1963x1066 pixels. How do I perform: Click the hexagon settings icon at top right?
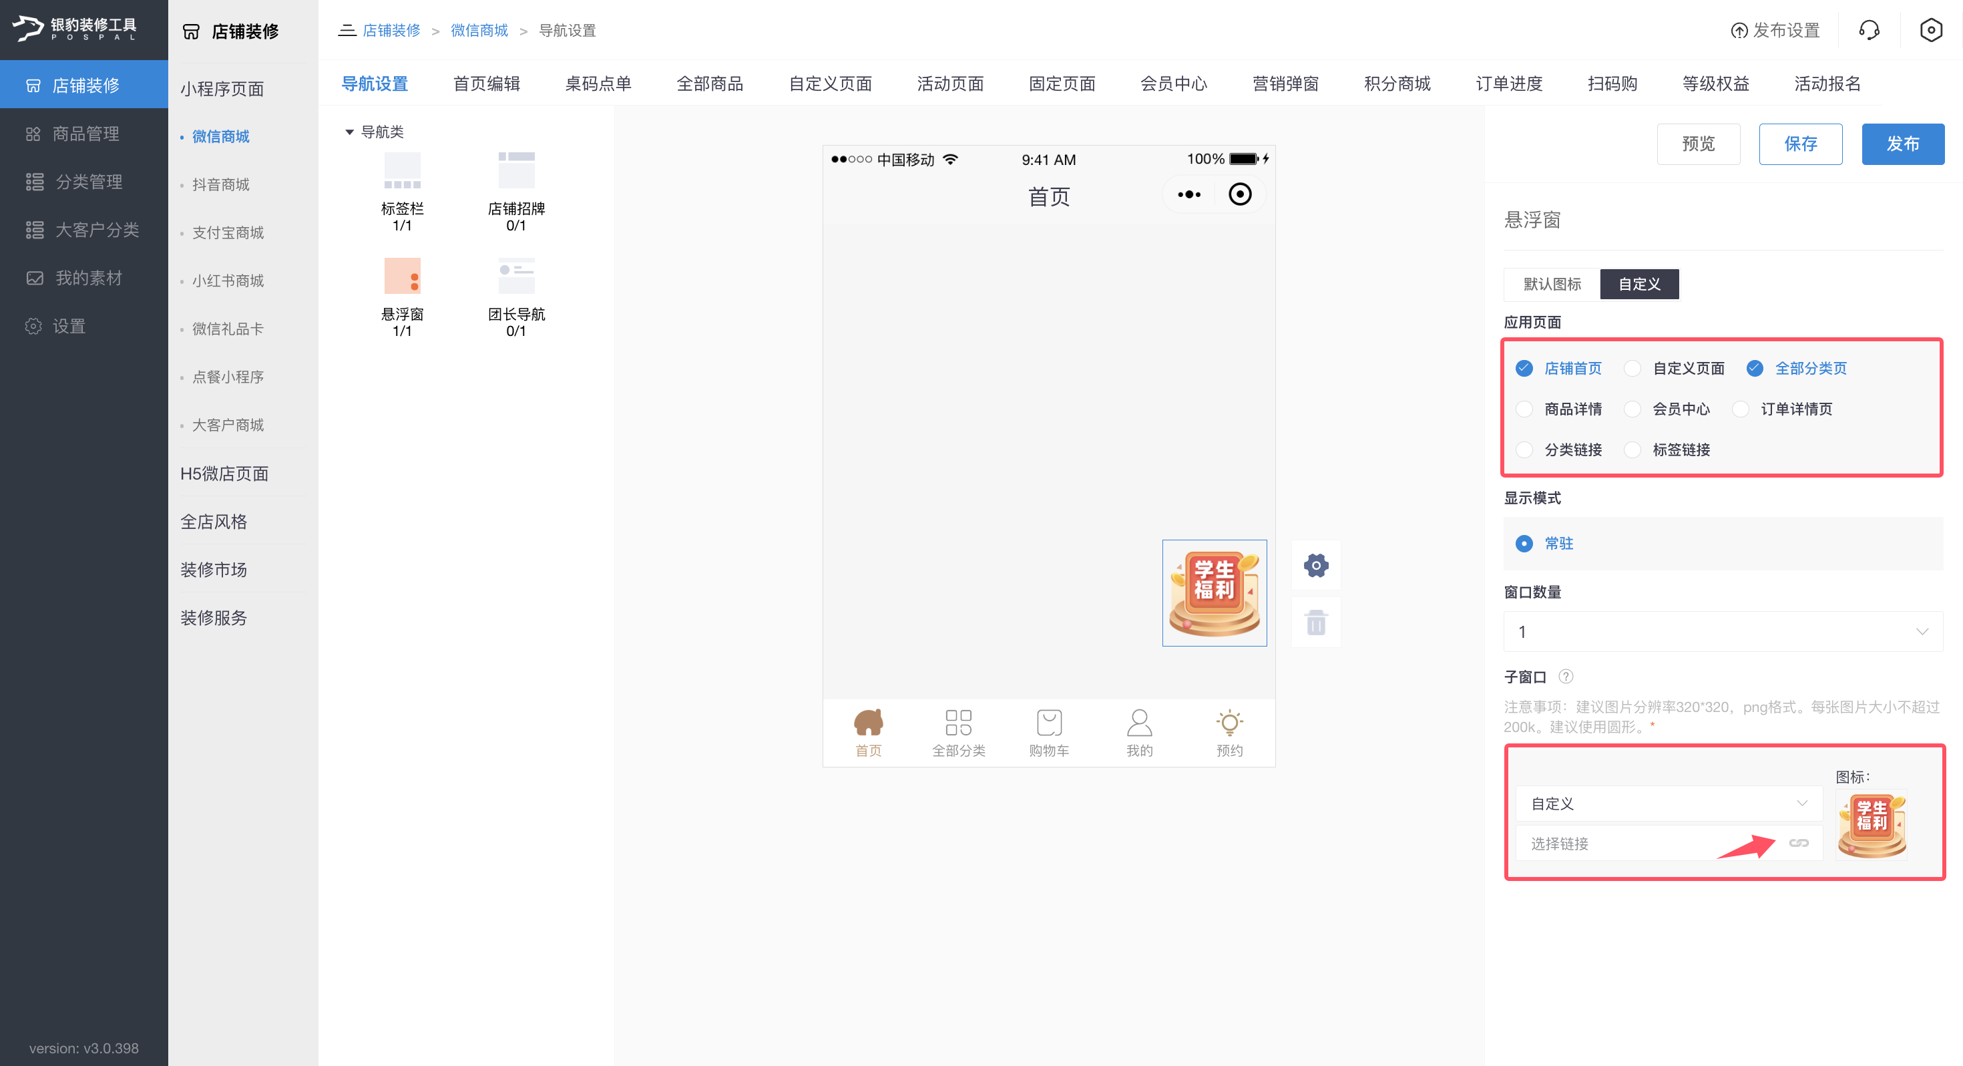click(1931, 31)
